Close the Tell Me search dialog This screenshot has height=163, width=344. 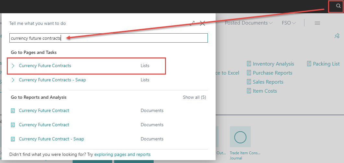click(x=203, y=23)
